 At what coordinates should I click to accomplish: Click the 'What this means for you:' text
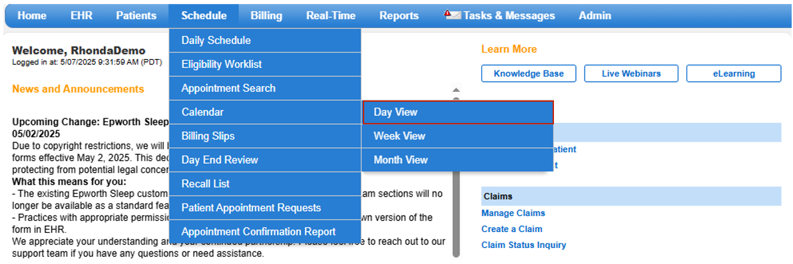(x=69, y=182)
